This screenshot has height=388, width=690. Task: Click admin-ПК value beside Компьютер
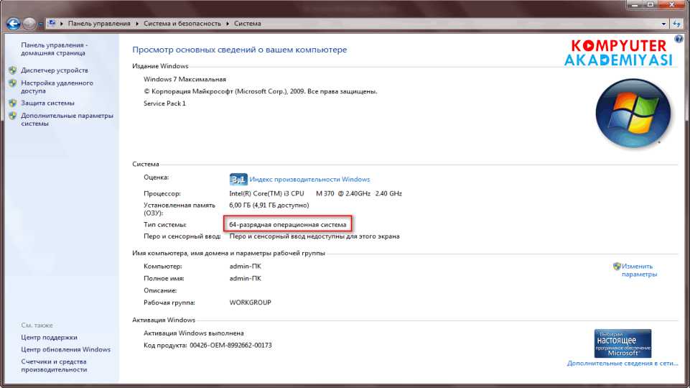(245, 267)
